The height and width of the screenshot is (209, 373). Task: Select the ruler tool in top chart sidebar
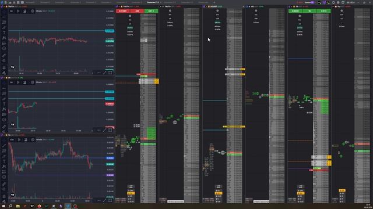4,55
